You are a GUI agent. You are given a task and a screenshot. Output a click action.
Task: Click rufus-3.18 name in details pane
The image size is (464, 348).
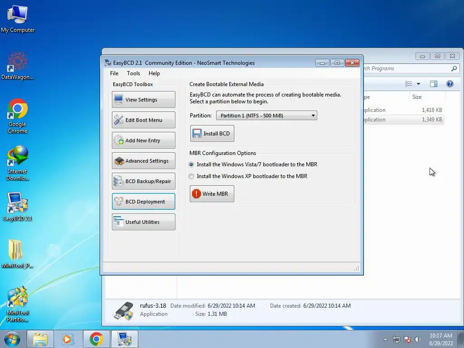(x=153, y=306)
